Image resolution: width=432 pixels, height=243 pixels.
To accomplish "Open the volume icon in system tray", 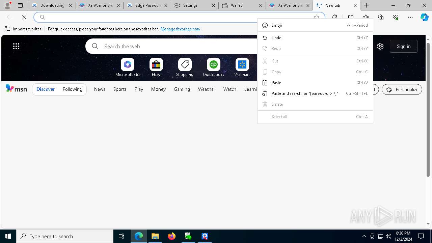I will (x=388, y=236).
